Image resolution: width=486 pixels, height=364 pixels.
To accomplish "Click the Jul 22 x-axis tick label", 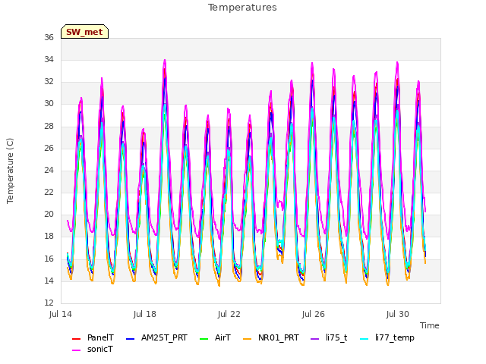I will 229,314.
